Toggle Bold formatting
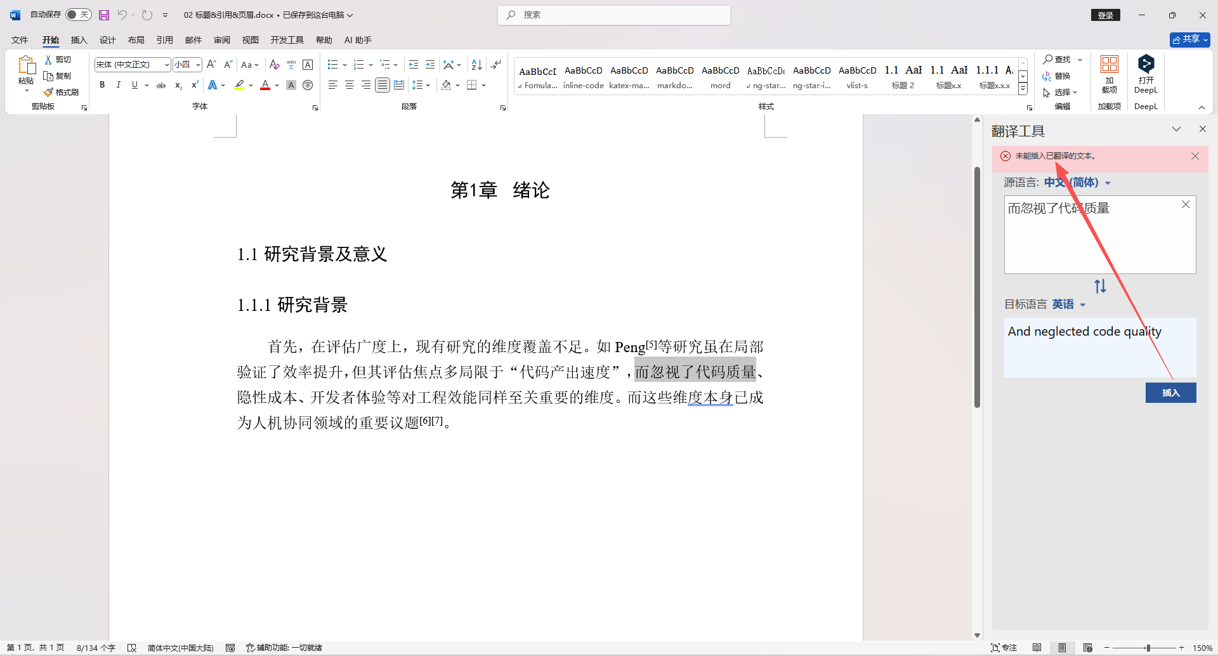The image size is (1218, 656). [102, 85]
